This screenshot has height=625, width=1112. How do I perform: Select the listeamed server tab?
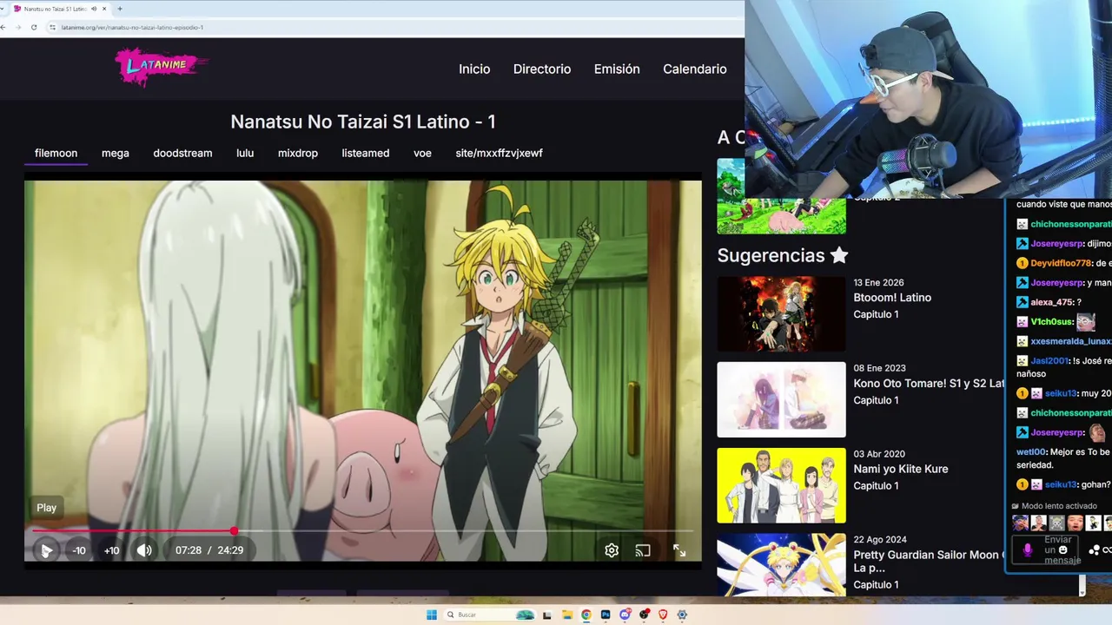click(x=366, y=153)
